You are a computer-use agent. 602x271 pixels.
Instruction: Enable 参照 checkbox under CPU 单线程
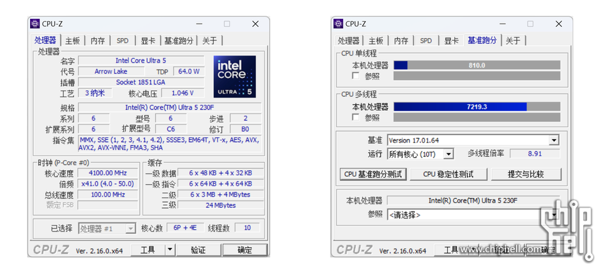coord(356,76)
